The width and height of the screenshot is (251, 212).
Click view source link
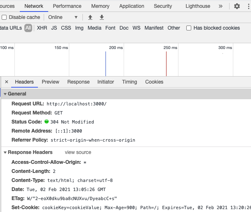click(x=78, y=152)
